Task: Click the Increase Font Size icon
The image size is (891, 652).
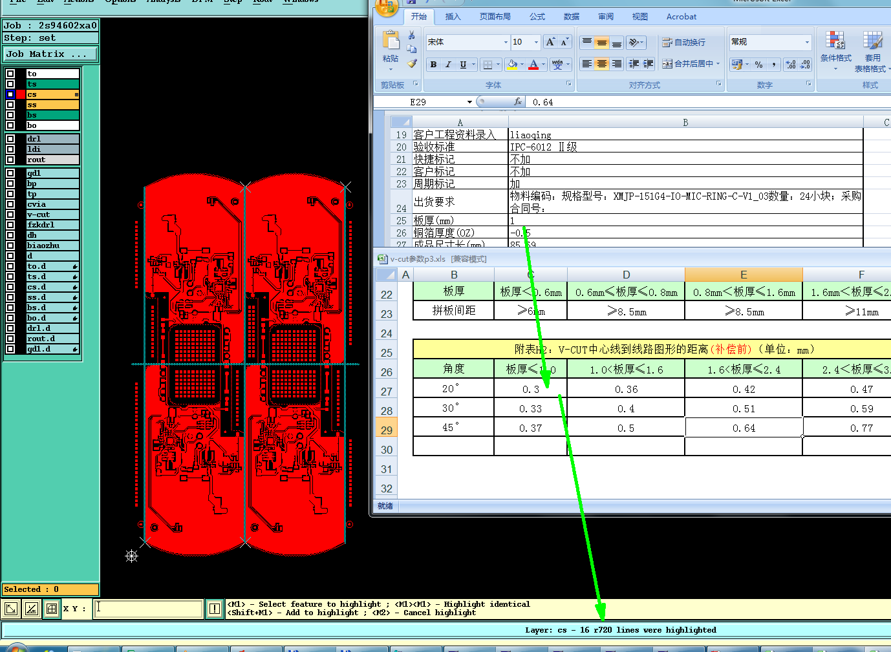Action: (550, 42)
